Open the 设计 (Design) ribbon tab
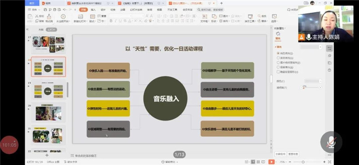 pos(103,10)
